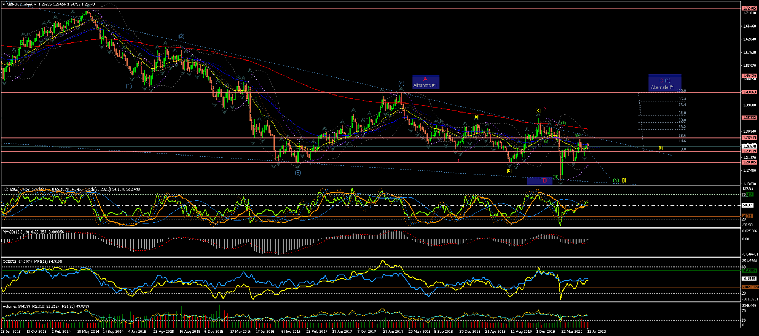This screenshot has height=336, width=759.
Task: Select the blue (1) wave label
Action: click(129, 85)
